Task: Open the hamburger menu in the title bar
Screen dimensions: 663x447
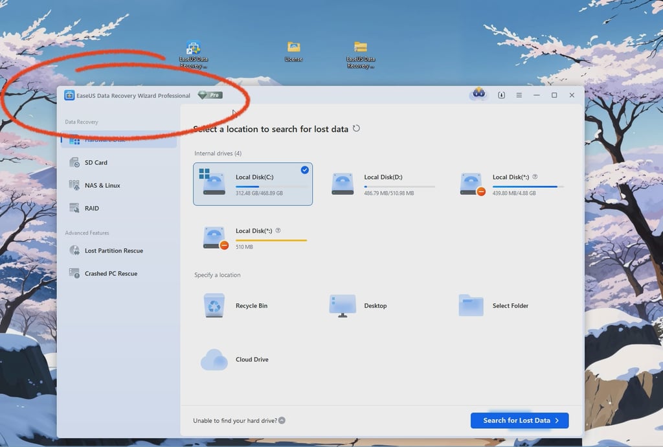Action: click(519, 95)
